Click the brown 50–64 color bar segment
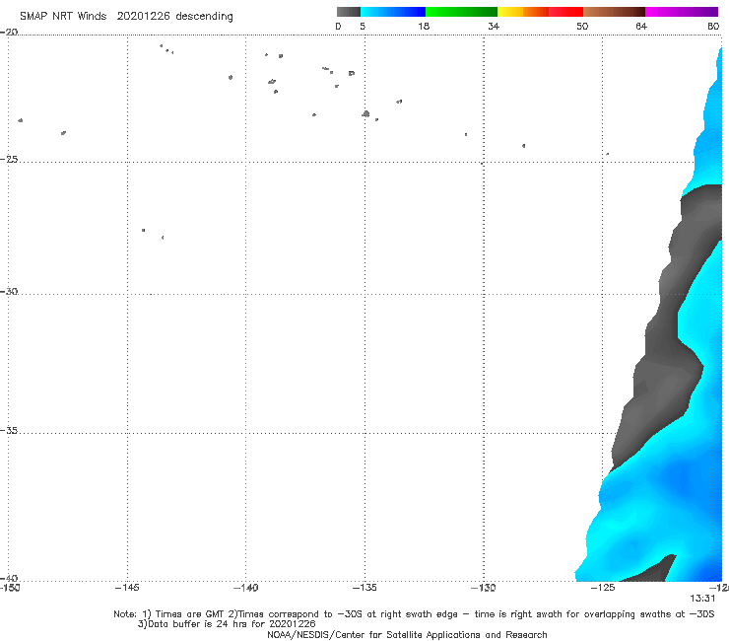Screen dimensions: 729x641 614,12
